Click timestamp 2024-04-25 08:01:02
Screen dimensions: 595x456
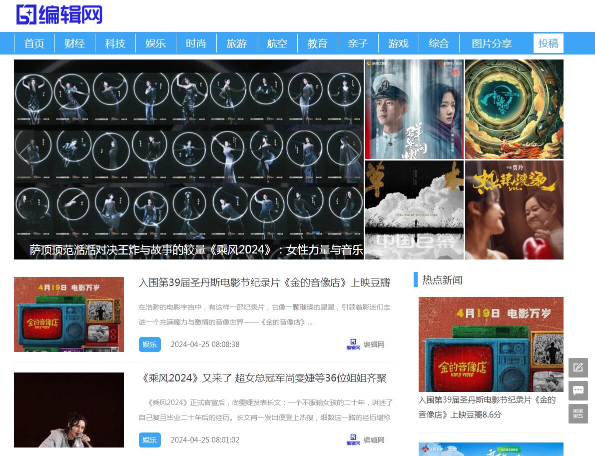pyautogui.click(x=205, y=440)
